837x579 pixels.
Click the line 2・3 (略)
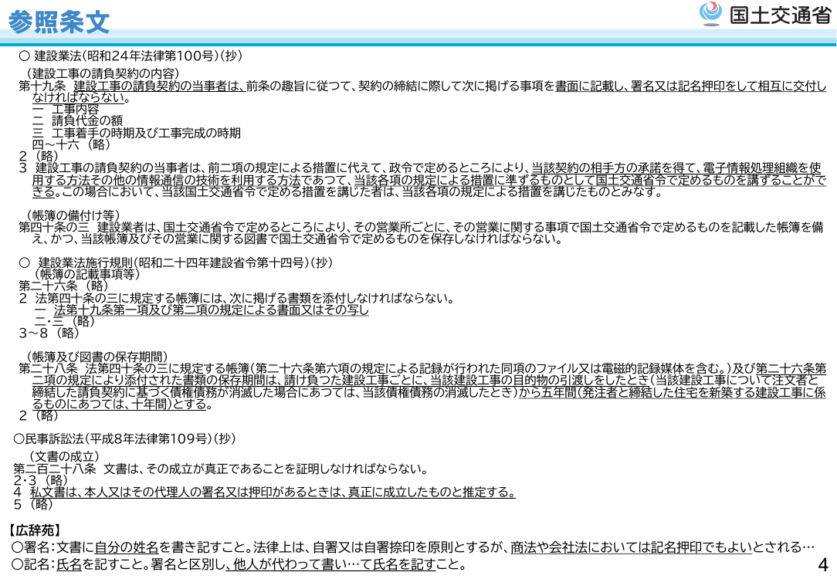pyautogui.click(x=41, y=480)
